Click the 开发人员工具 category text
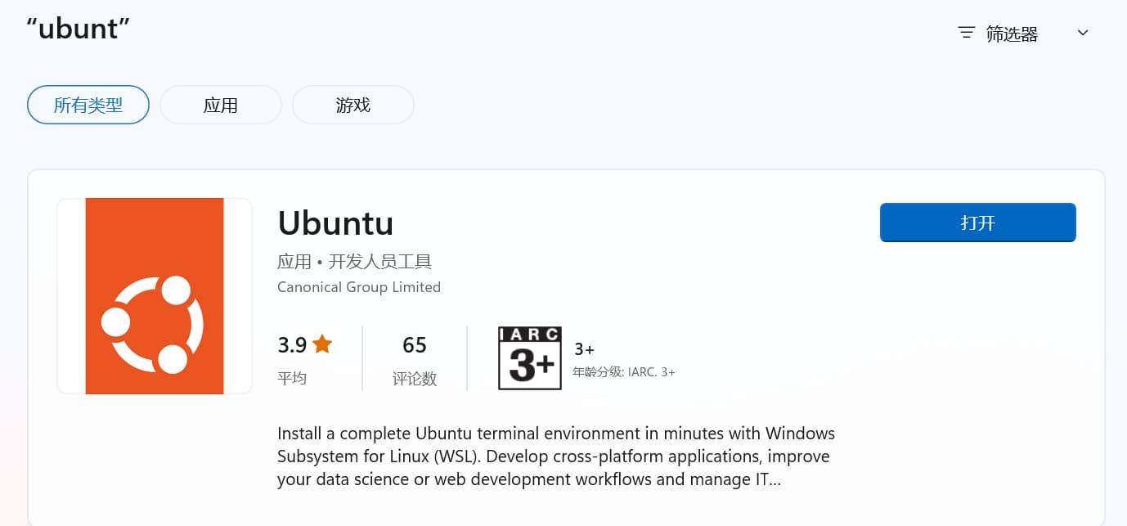 point(379,262)
